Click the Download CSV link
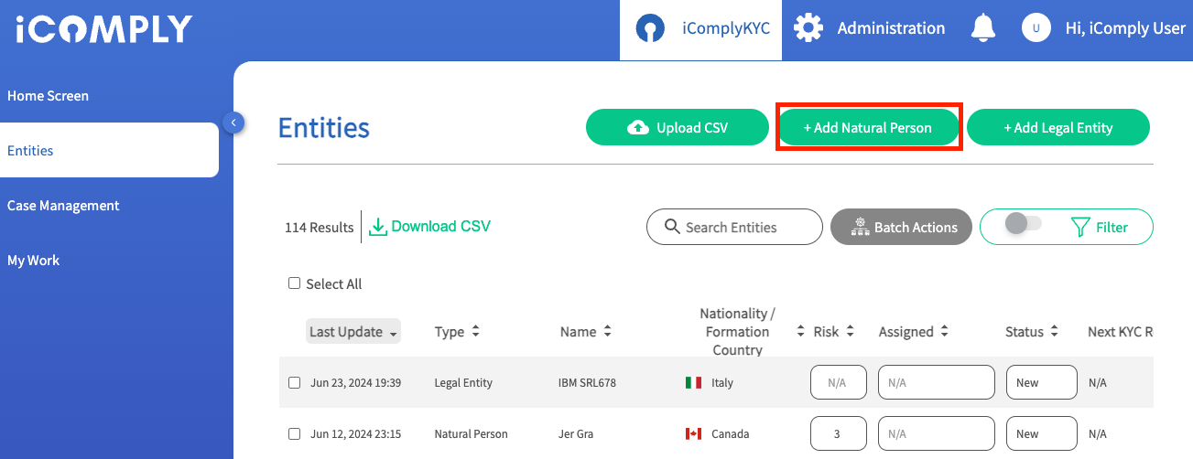This screenshot has width=1193, height=459. click(x=440, y=226)
